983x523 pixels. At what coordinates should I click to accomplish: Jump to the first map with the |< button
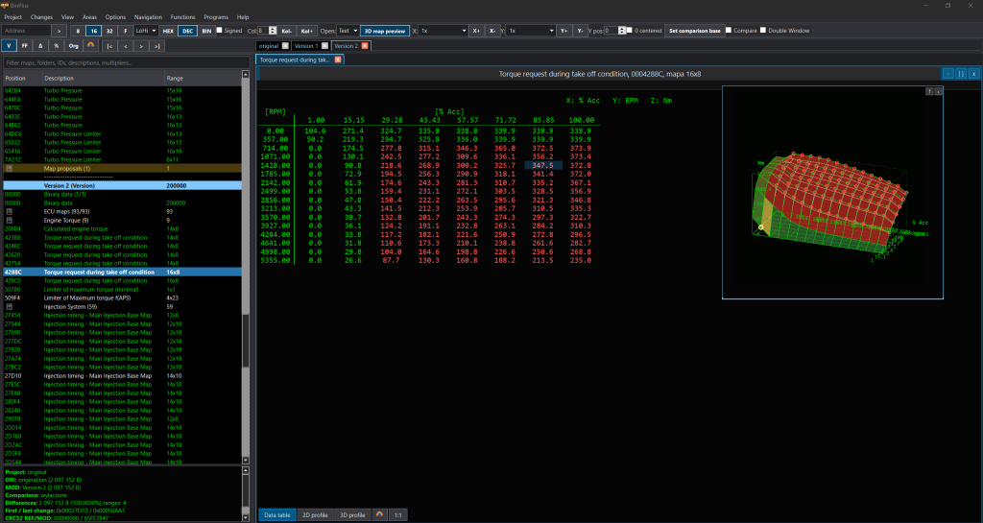click(x=109, y=46)
